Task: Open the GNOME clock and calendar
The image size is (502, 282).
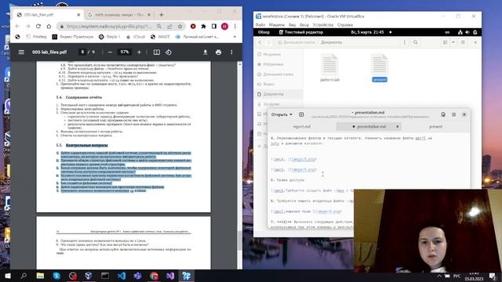Action: 367,32
